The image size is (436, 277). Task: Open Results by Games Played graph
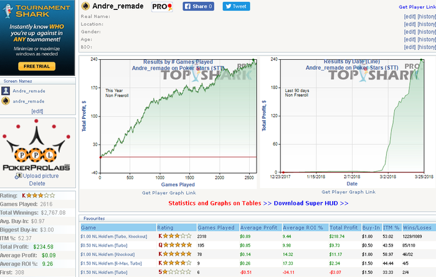(169, 123)
